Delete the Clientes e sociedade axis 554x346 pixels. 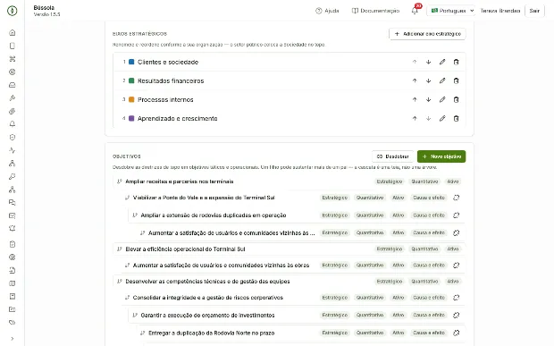[456, 62]
